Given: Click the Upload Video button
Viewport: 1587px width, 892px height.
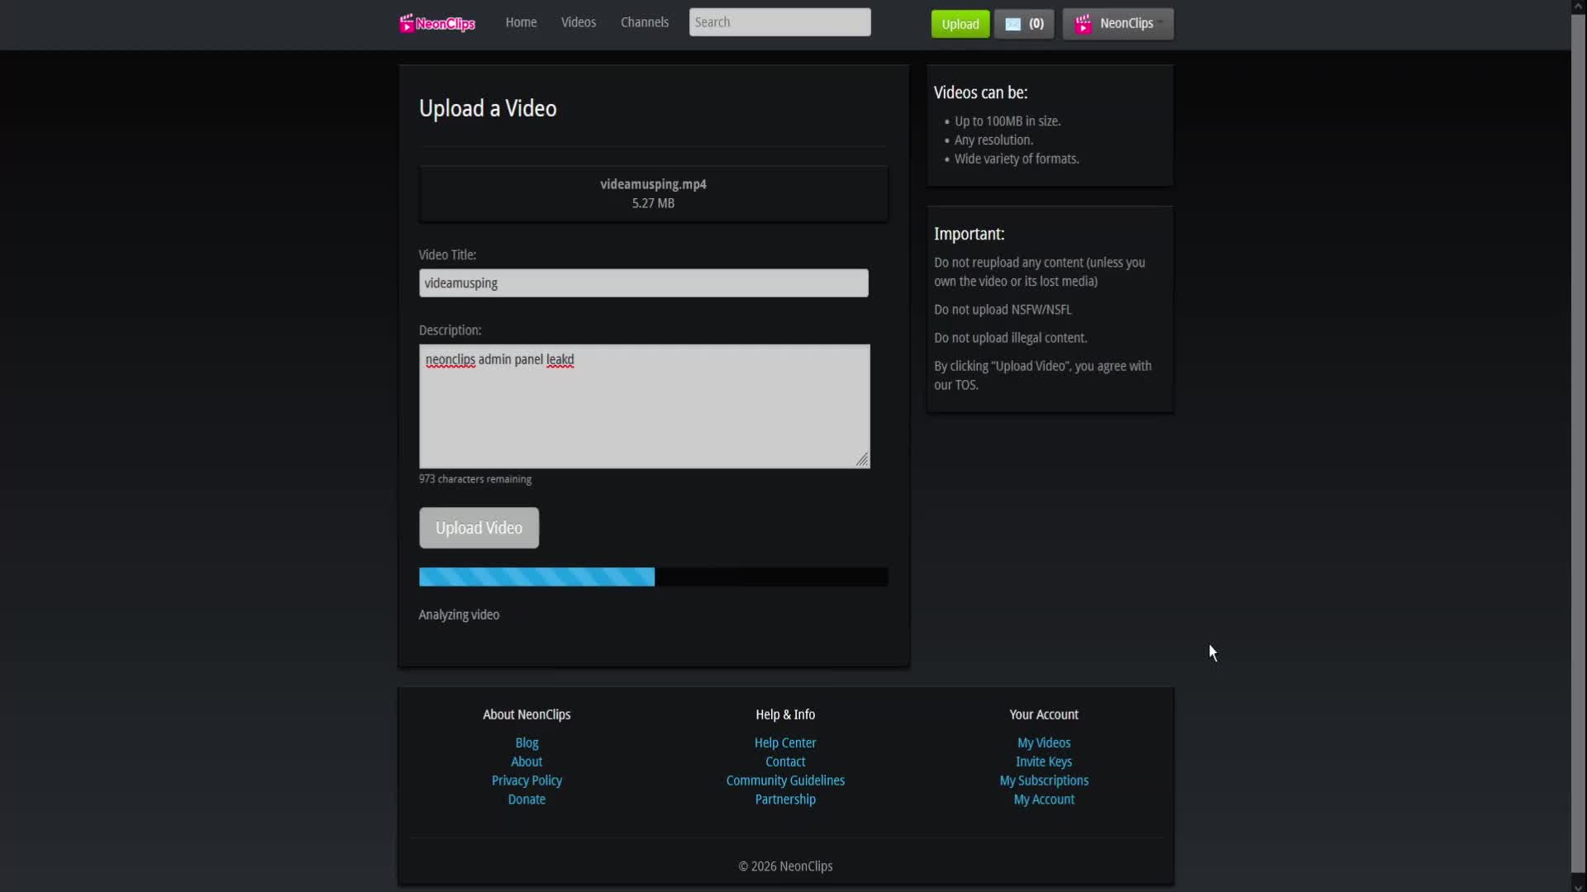Looking at the screenshot, I should click(x=479, y=527).
